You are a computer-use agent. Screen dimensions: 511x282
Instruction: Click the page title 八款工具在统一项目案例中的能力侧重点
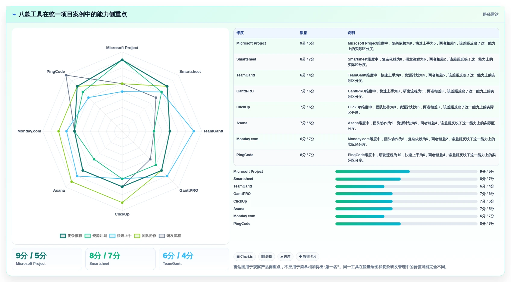coord(73,14)
